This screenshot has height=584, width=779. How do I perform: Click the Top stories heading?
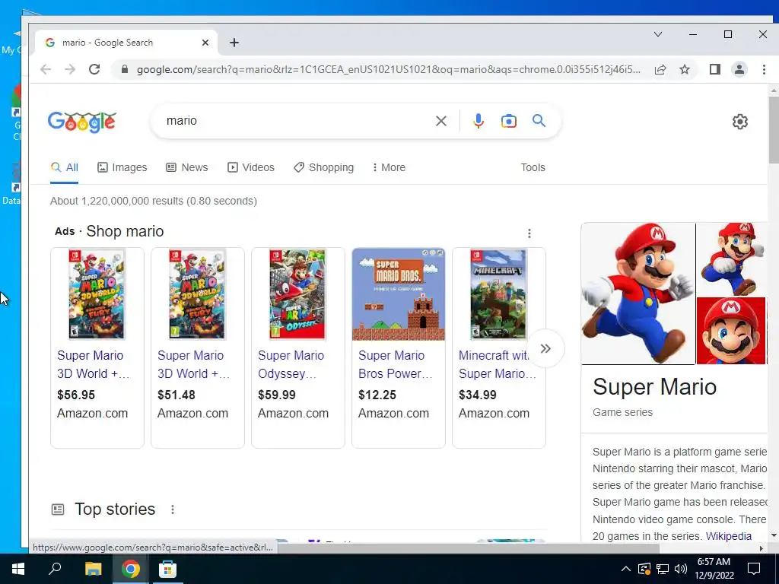tap(115, 509)
